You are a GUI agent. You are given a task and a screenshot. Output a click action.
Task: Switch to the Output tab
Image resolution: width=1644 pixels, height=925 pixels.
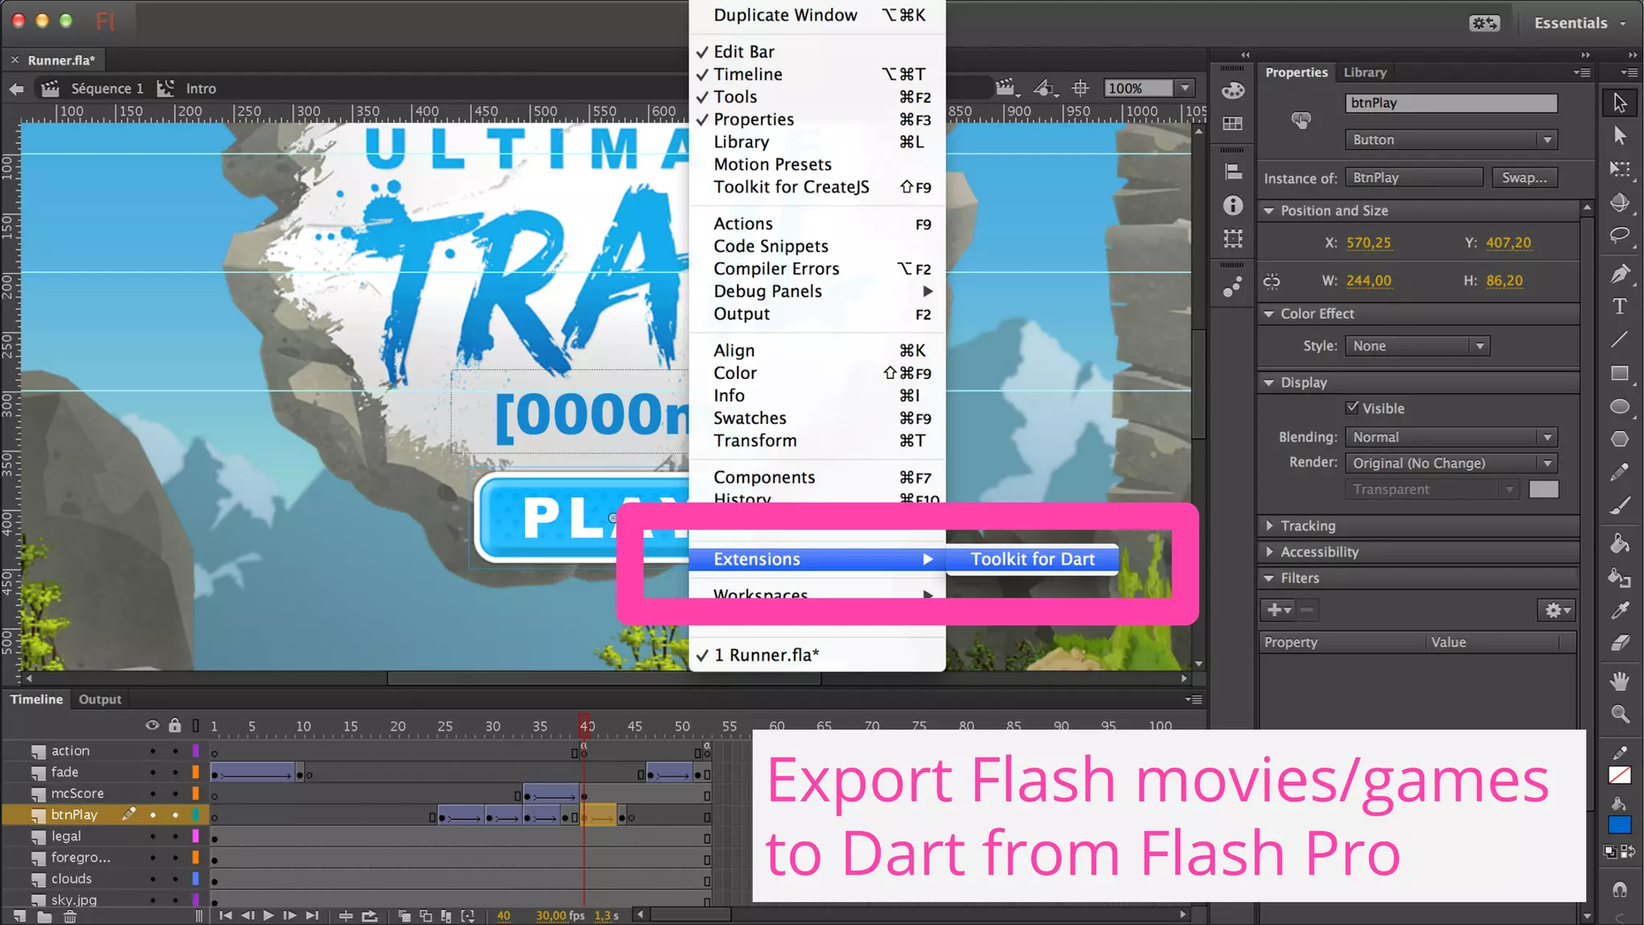(100, 699)
